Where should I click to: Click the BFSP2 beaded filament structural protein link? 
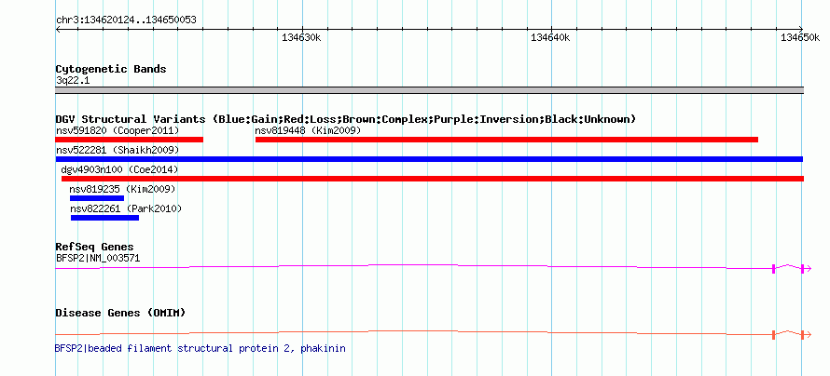201,348
